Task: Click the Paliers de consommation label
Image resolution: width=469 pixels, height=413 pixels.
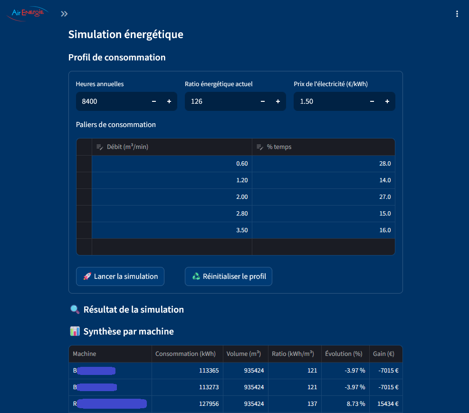Action: click(116, 125)
